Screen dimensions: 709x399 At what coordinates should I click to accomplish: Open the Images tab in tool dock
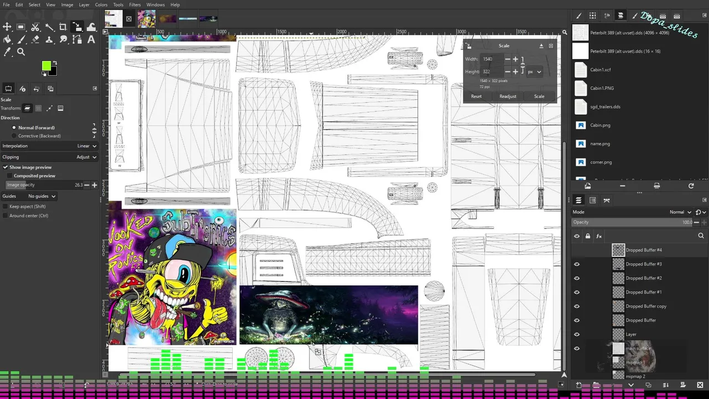pyautogui.click(x=50, y=89)
